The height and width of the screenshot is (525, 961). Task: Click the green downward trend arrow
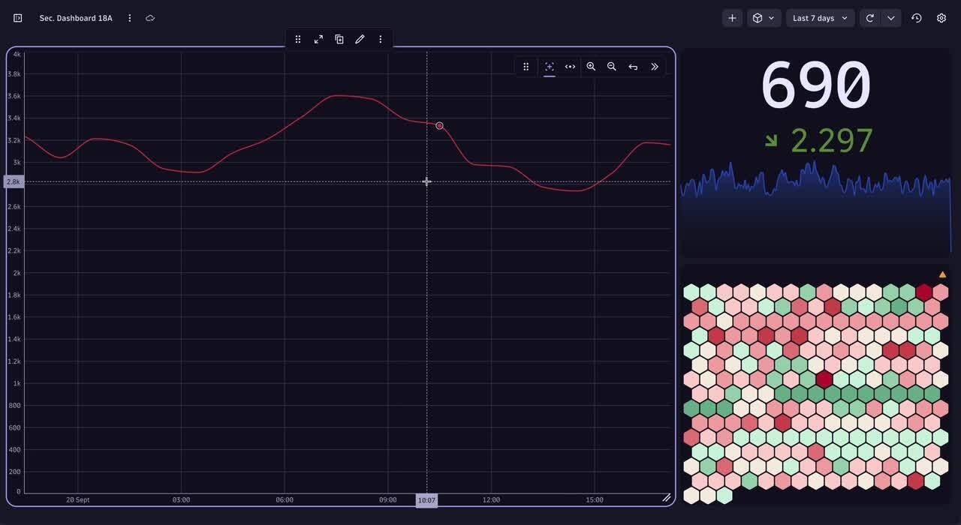coord(771,140)
